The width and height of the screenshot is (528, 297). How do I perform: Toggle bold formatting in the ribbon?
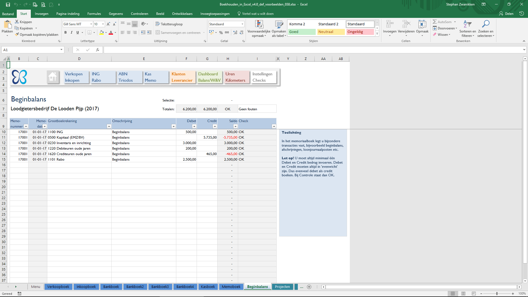65,32
